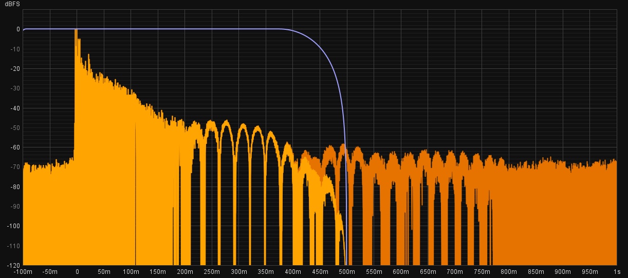Click the 250m time axis label
The height and width of the screenshot is (278, 628).
pyautogui.click(x=212, y=272)
